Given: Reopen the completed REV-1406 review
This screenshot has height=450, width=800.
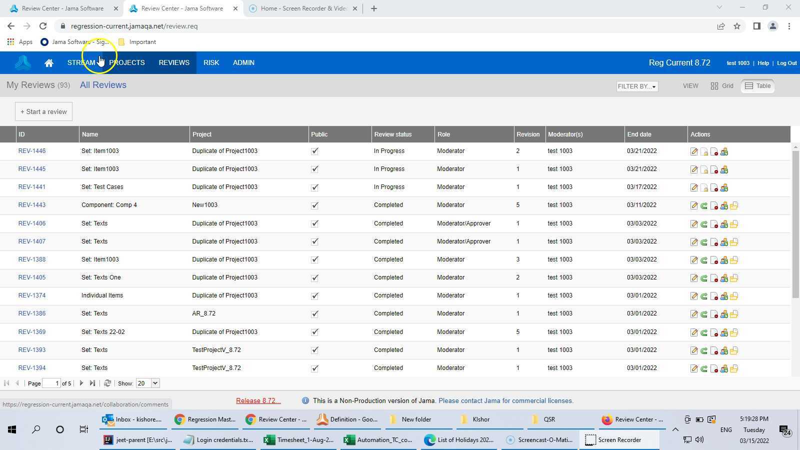Looking at the screenshot, I should tap(704, 223).
